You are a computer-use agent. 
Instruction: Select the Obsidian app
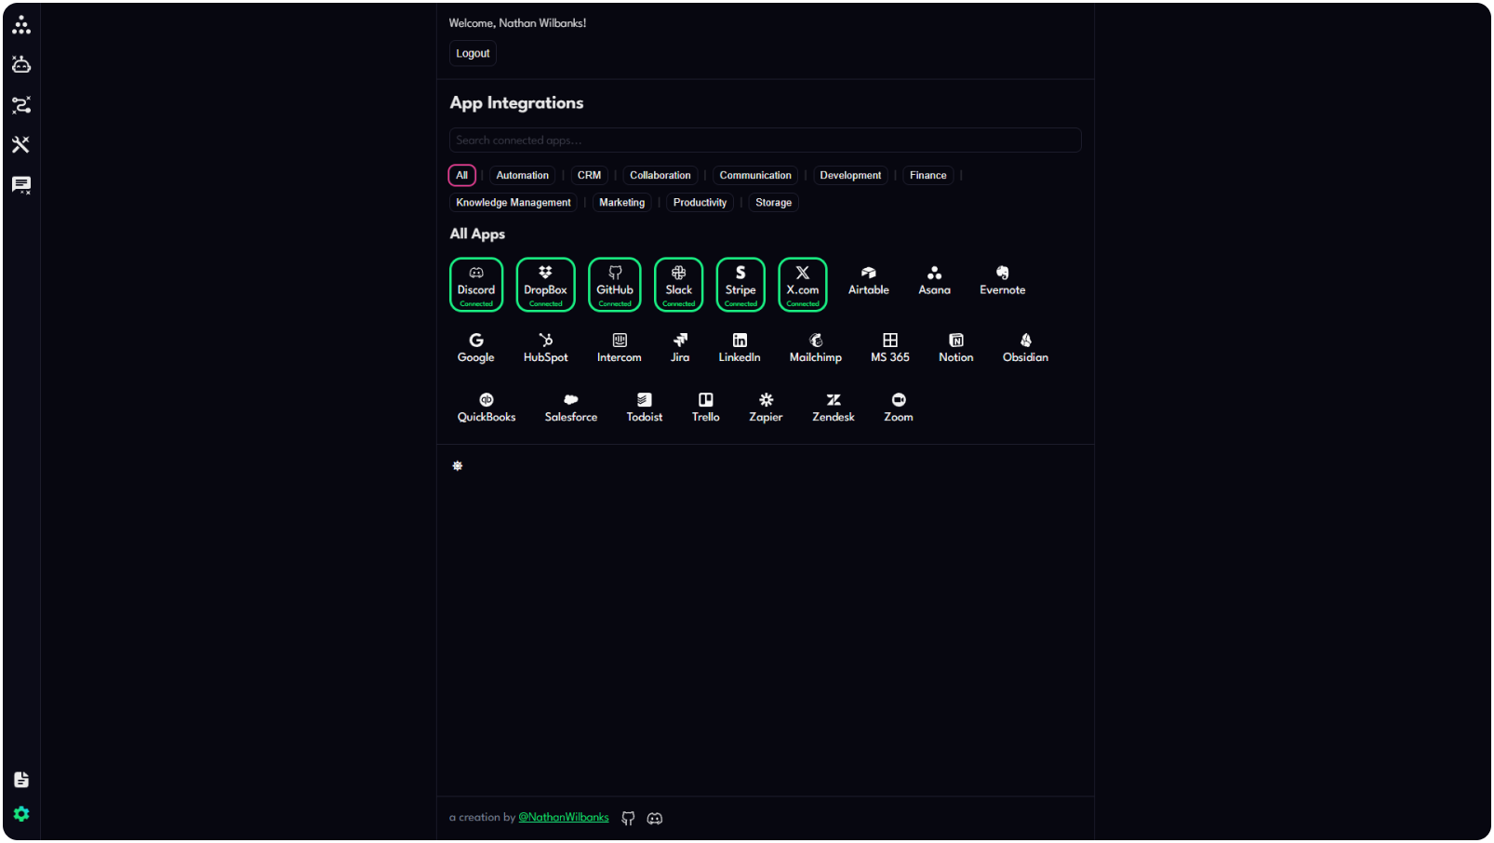click(1025, 348)
